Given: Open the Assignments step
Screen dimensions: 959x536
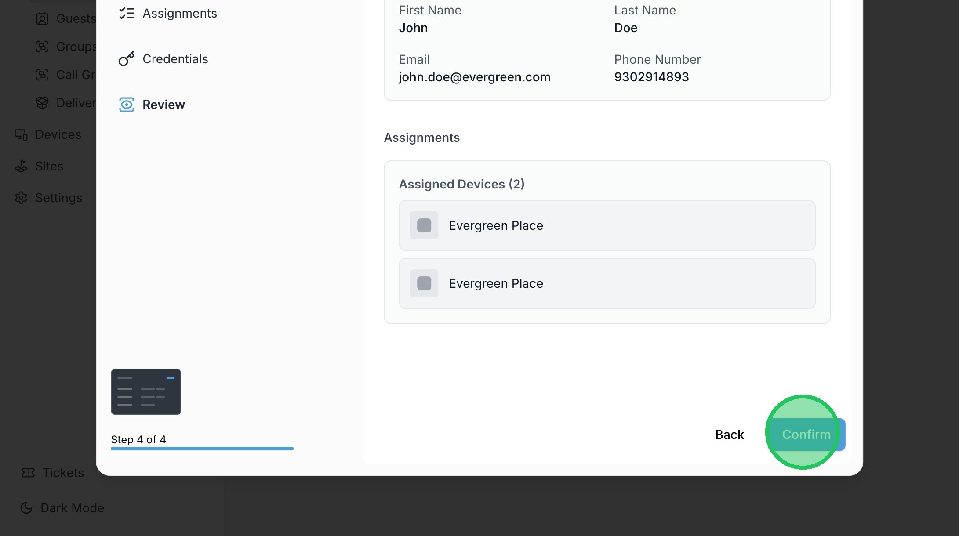Looking at the screenshot, I should [x=179, y=14].
